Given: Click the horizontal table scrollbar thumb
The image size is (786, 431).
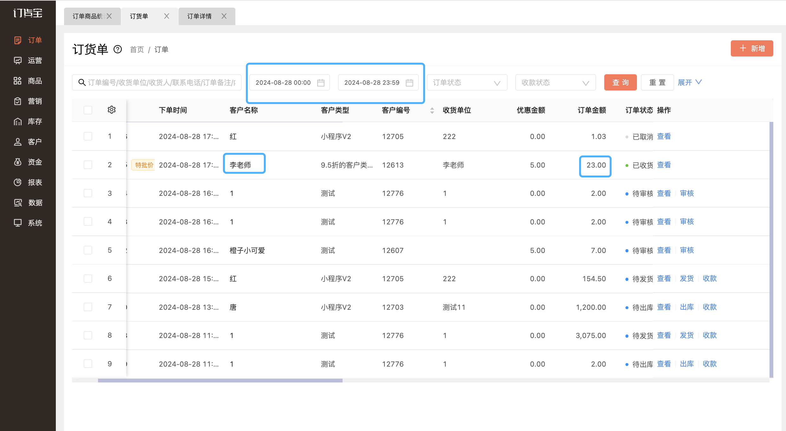Looking at the screenshot, I should (220, 380).
